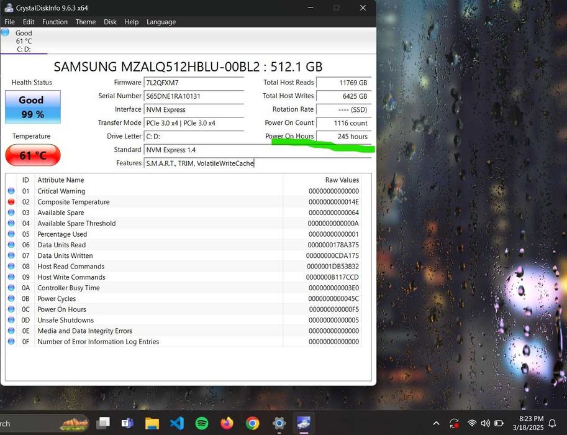
Task: Click the Raw Values column header
Action: click(322, 180)
